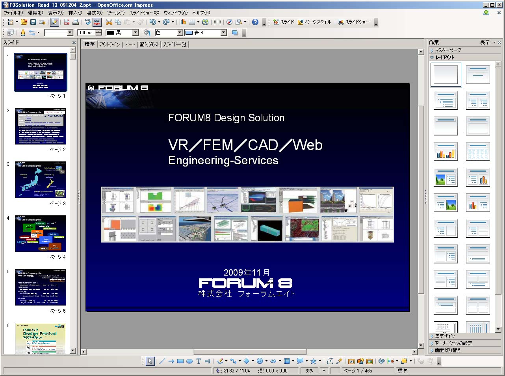Click the Undo arrow icon

[152, 22]
